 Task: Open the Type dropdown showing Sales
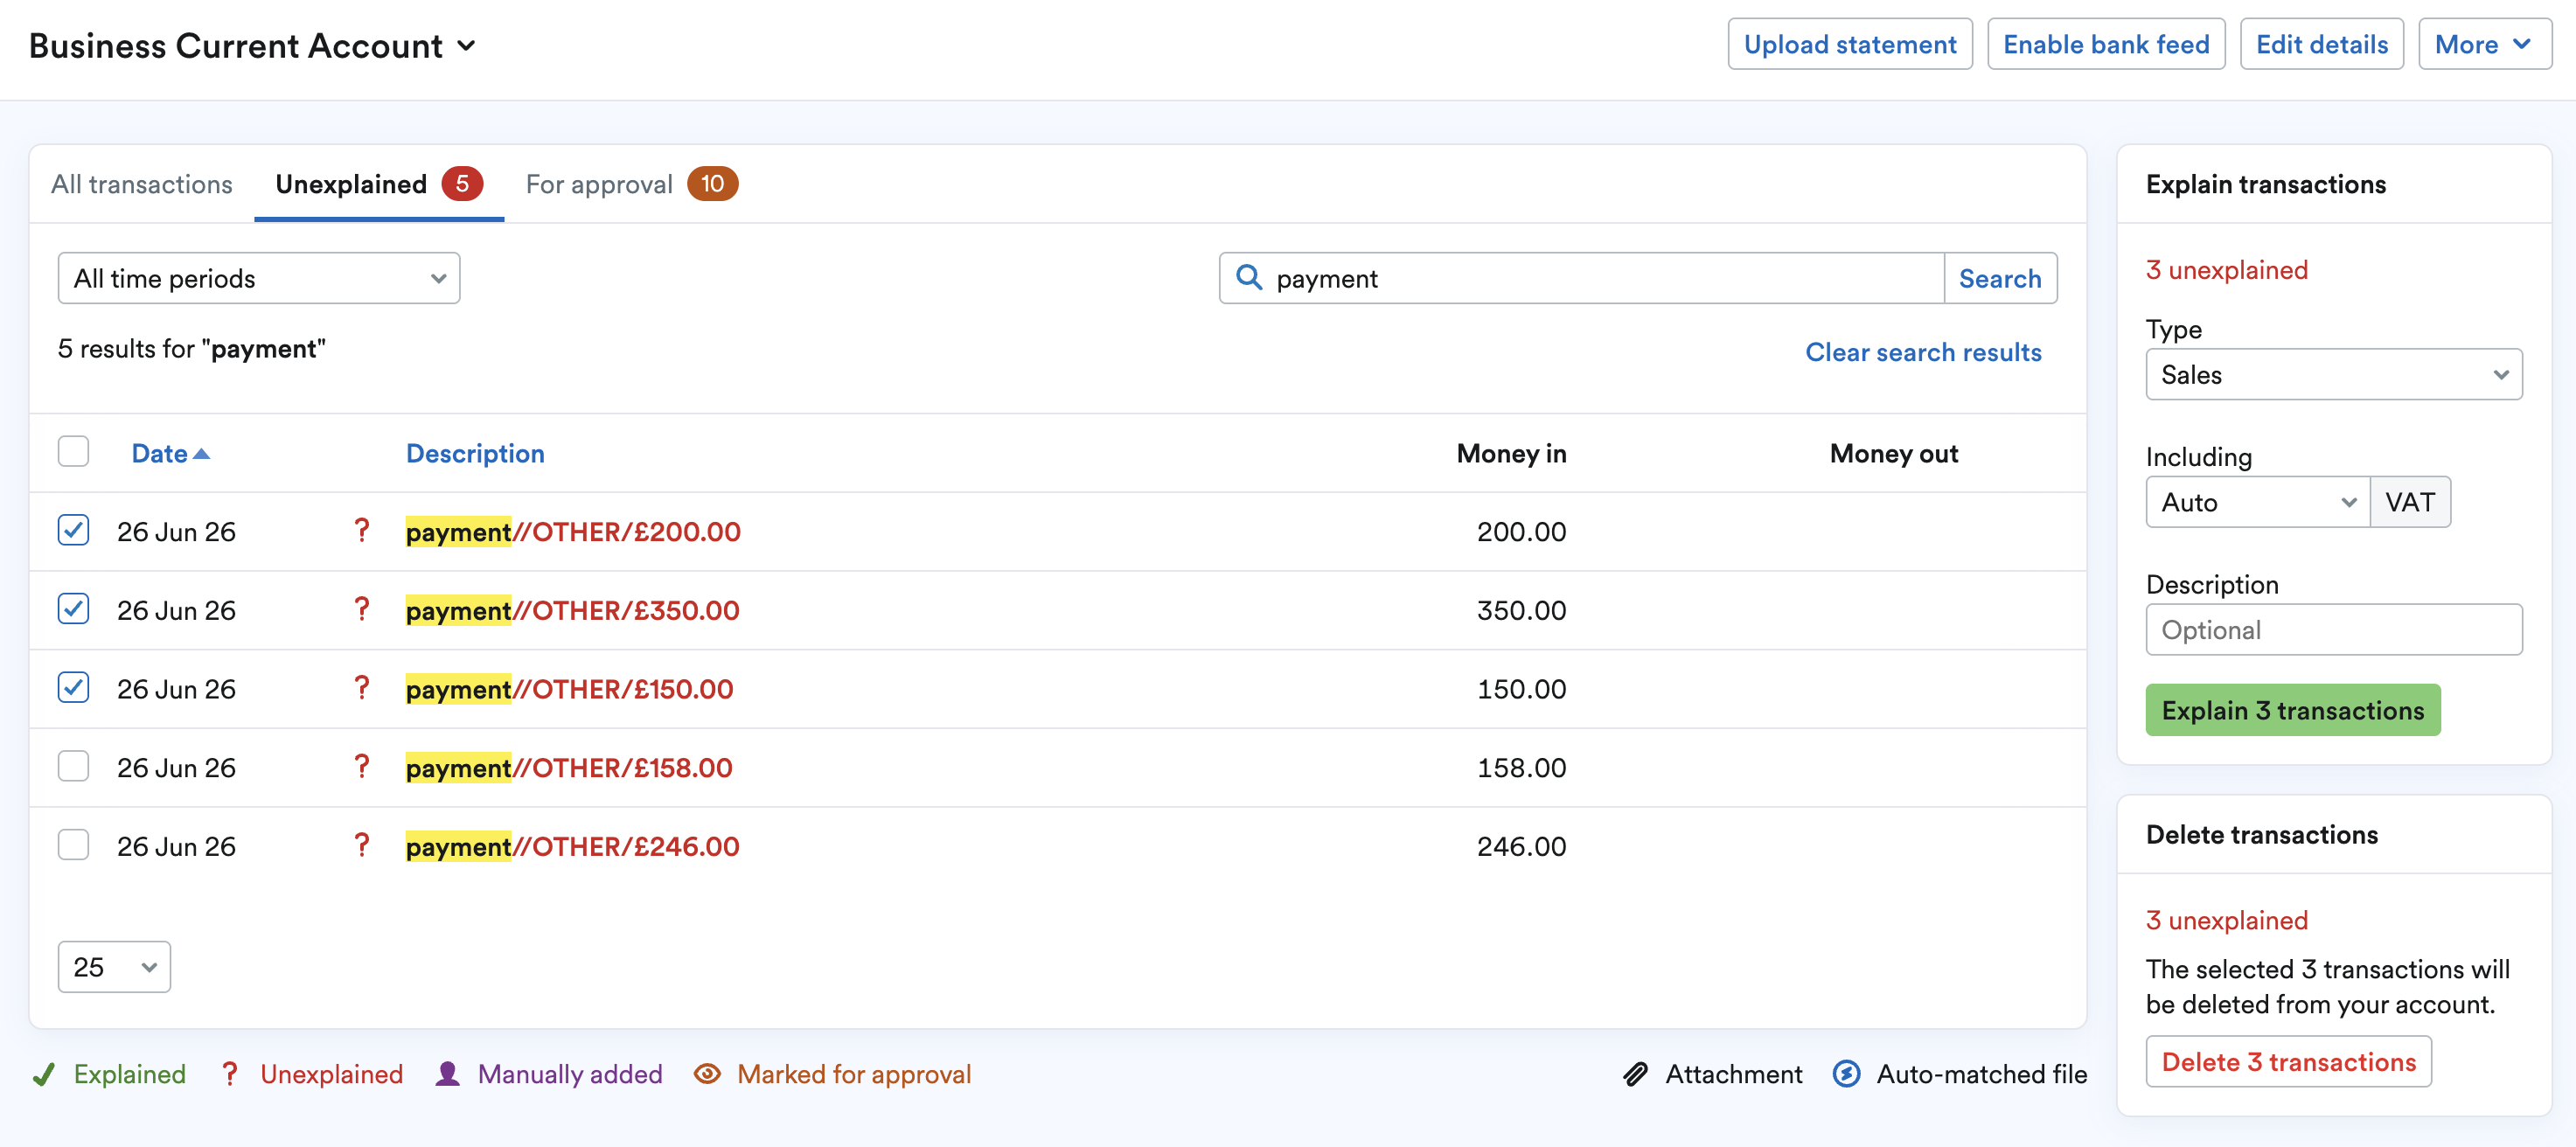click(x=2333, y=375)
